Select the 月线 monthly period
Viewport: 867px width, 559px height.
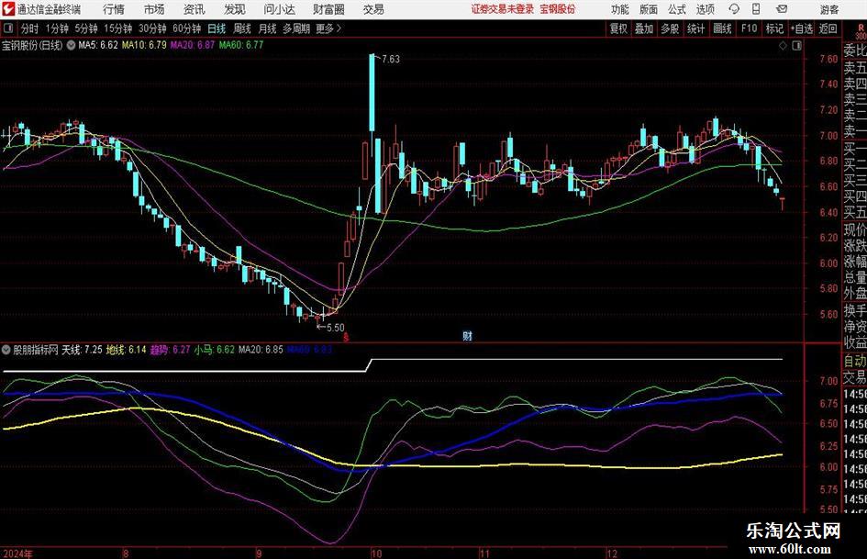268,28
